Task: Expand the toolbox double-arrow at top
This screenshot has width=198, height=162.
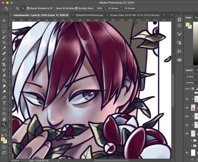Action: click(x=2, y=13)
